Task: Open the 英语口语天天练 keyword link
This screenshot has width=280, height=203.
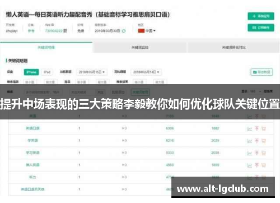Action: (x=32, y=190)
